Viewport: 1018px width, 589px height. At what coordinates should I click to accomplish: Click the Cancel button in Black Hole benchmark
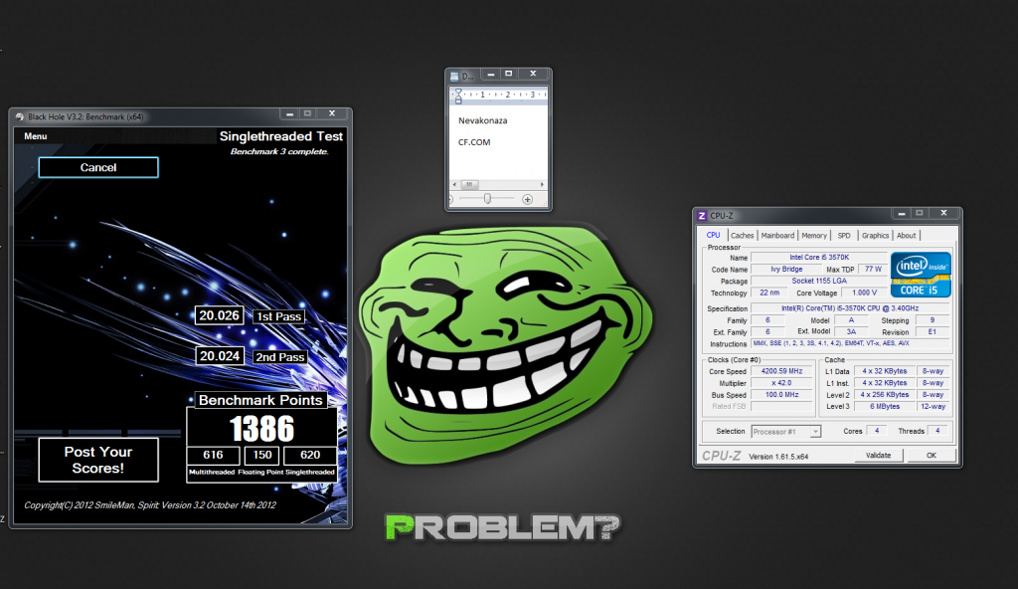point(98,167)
